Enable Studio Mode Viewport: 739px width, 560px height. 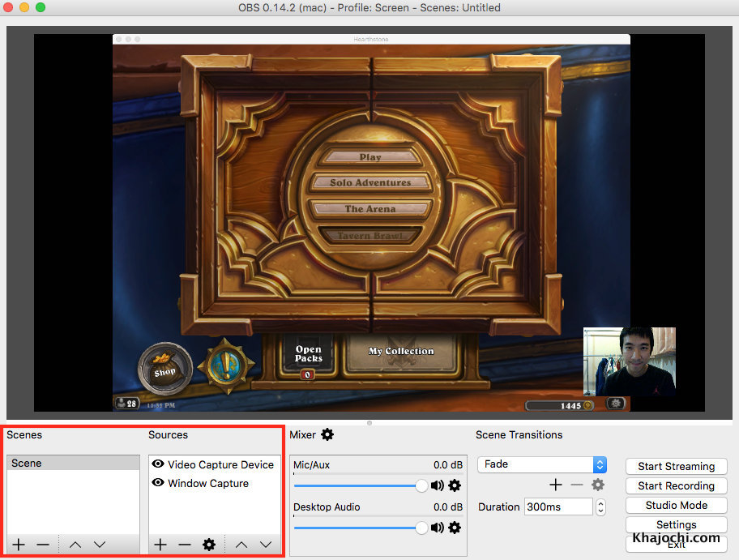pos(677,505)
